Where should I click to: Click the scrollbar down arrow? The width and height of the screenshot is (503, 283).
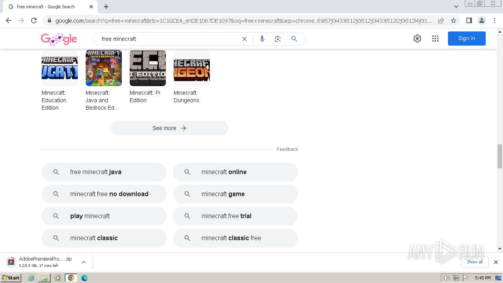pos(500,249)
